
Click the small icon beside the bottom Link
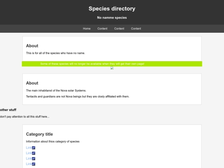34,164
